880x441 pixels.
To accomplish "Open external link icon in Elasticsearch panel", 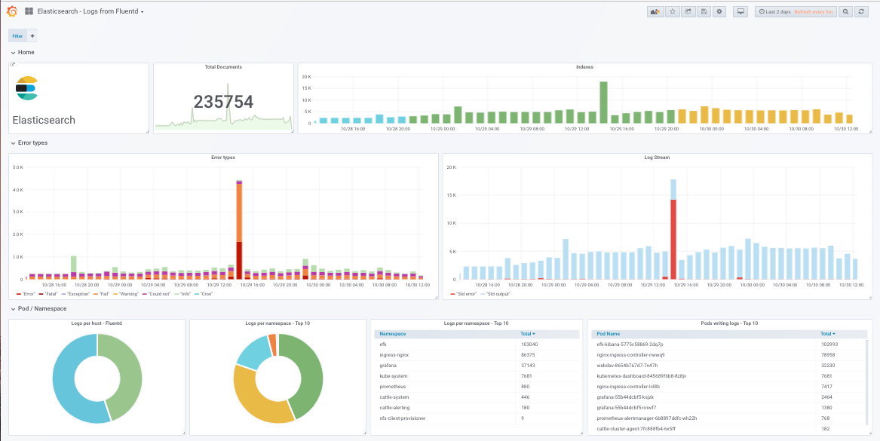I will click(12, 65).
